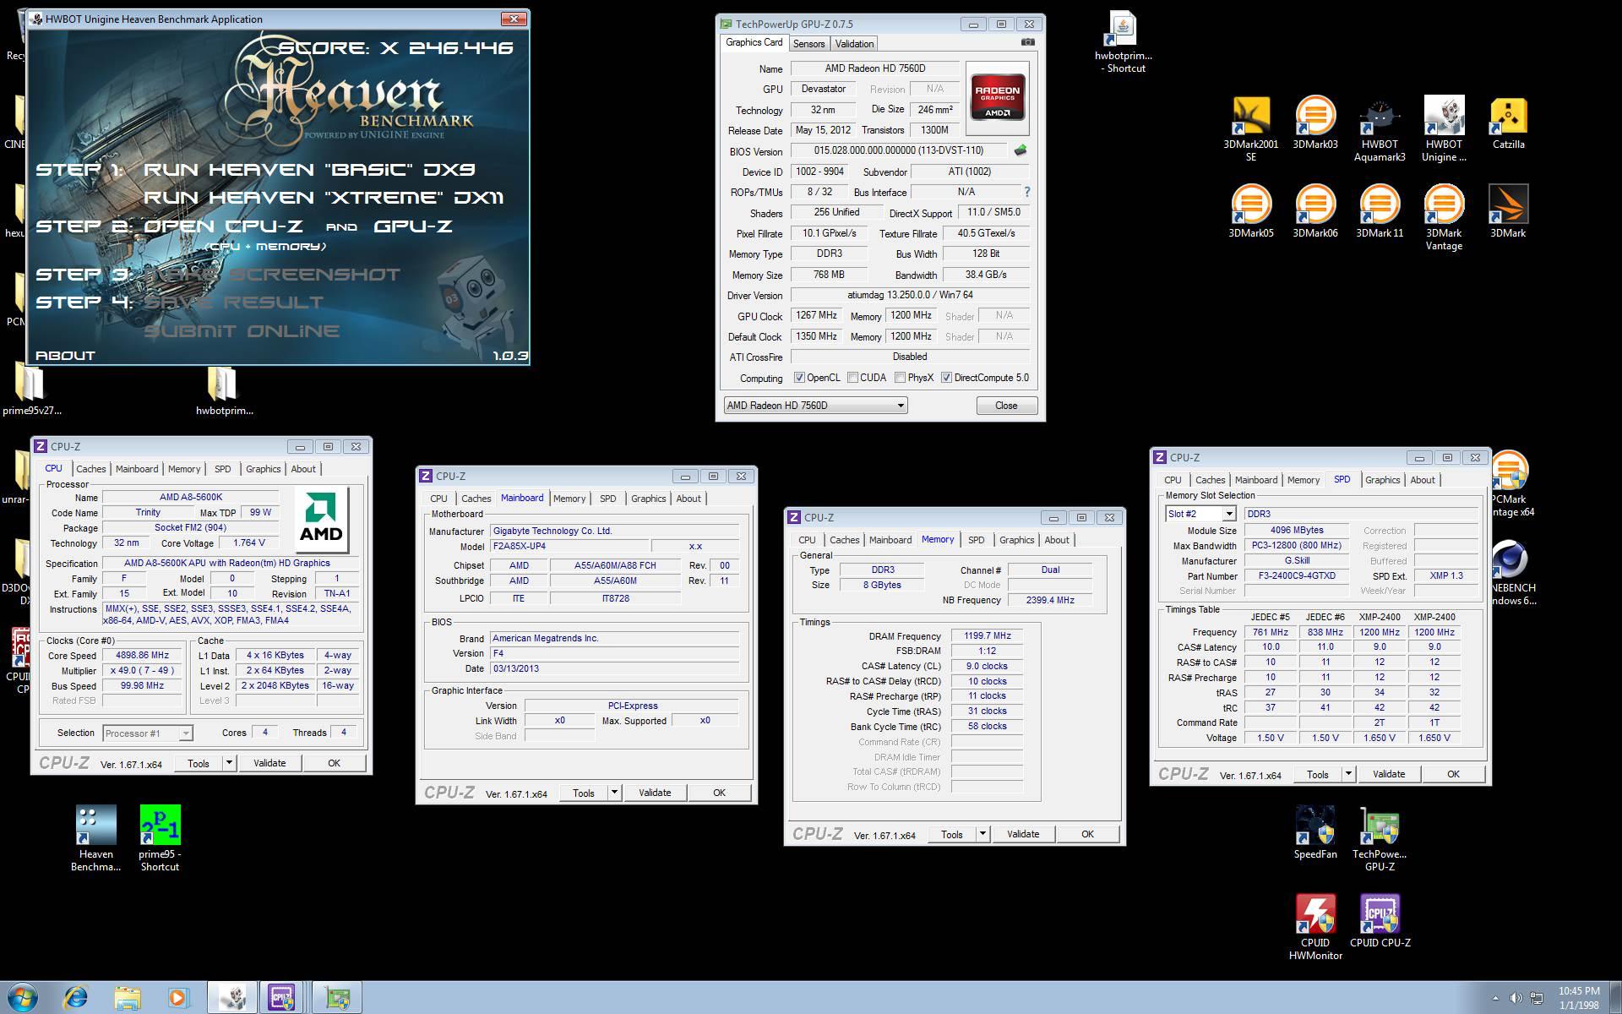Open prime95 Shortcut desktop icon
Viewport: 1622px width, 1014px height.
pyautogui.click(x=160, y=838)
